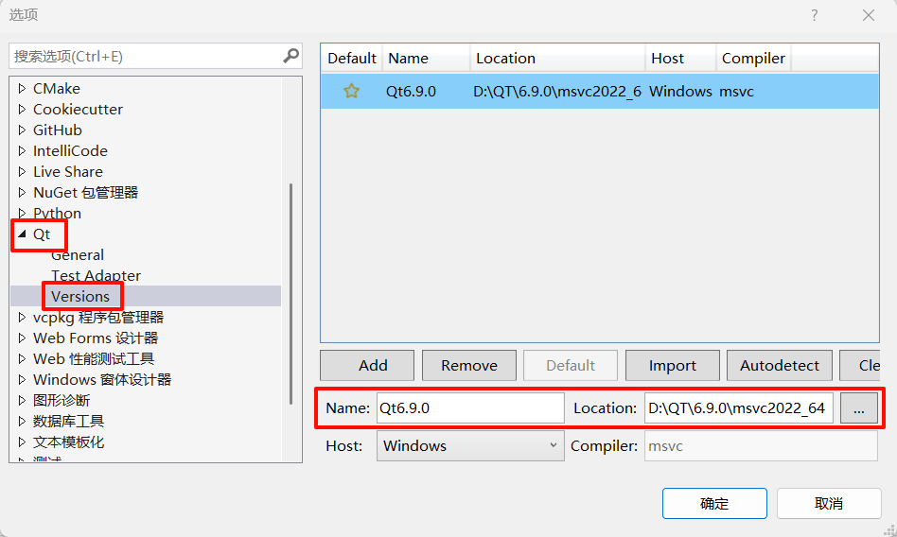Viewport: 897px width, 537px height.
Task: Edit the Name field containing Qt6.9.0
Action: point(470,407)
